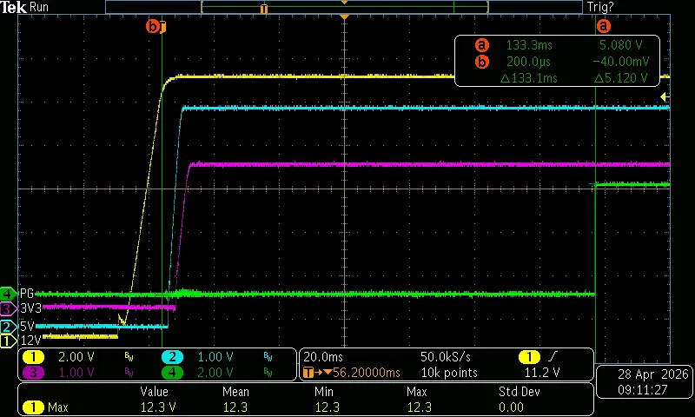Click the orange trigger position T marker in record bar
Viewport: 695px width, 417px height.
pos(264,9)
